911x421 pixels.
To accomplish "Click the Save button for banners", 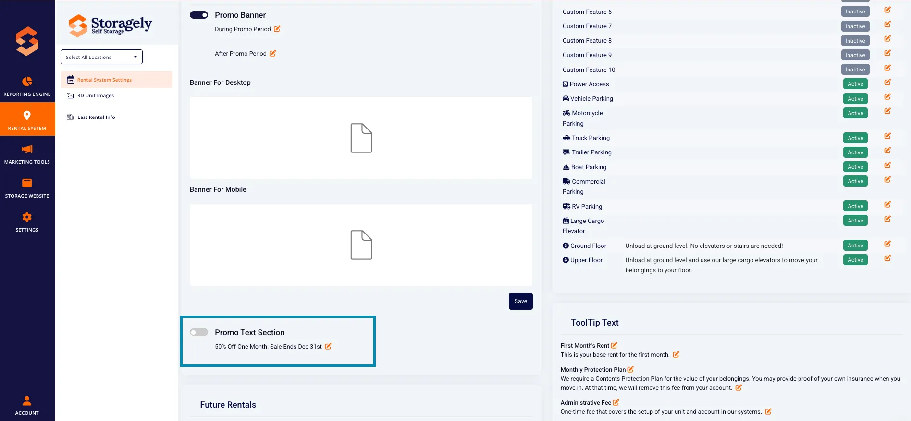I will click(521, 301).
